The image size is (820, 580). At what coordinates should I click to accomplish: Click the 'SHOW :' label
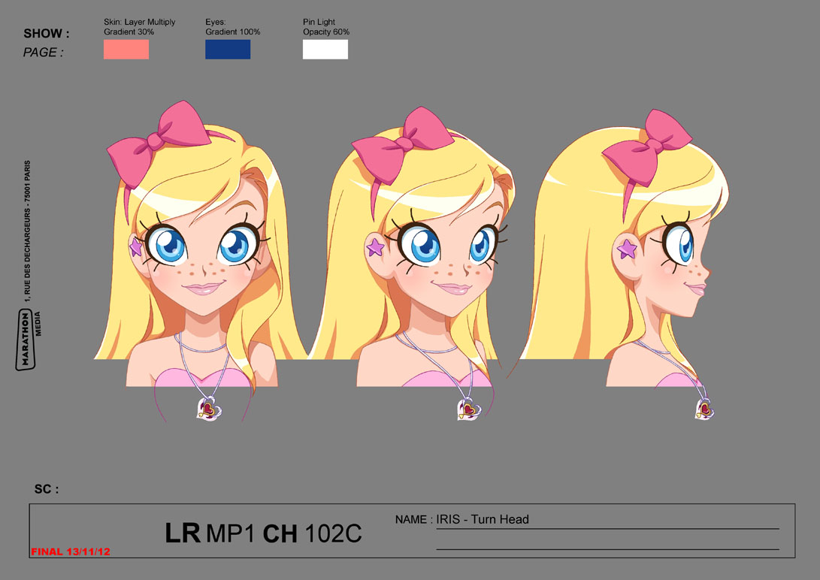point(47,34)
